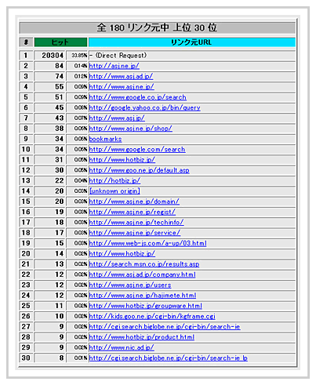
Task: Visit the www.asj.ne.jp/service/ link
Action: (135, 233)
